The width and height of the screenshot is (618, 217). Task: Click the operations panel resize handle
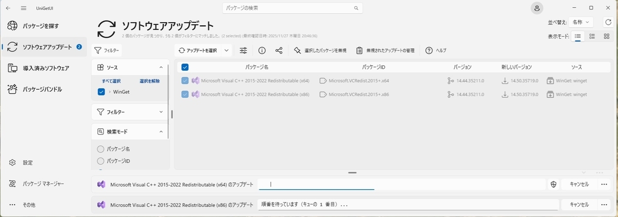[x=353, y=173]
